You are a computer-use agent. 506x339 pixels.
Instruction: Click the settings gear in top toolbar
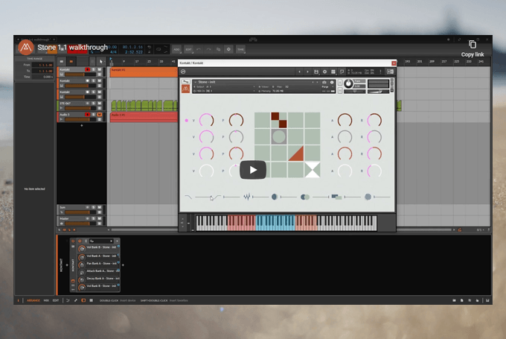point(228,49)
